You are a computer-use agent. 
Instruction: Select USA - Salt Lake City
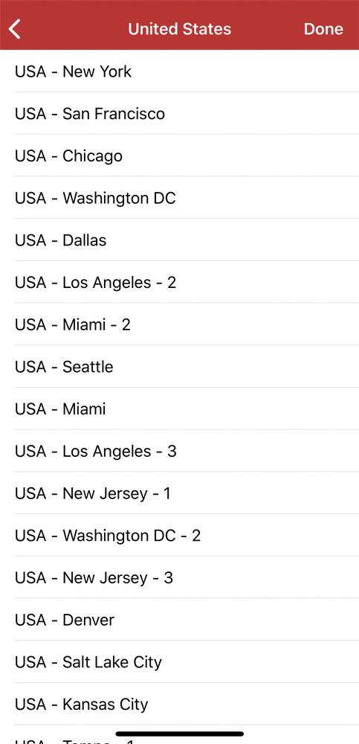(179, 662)
